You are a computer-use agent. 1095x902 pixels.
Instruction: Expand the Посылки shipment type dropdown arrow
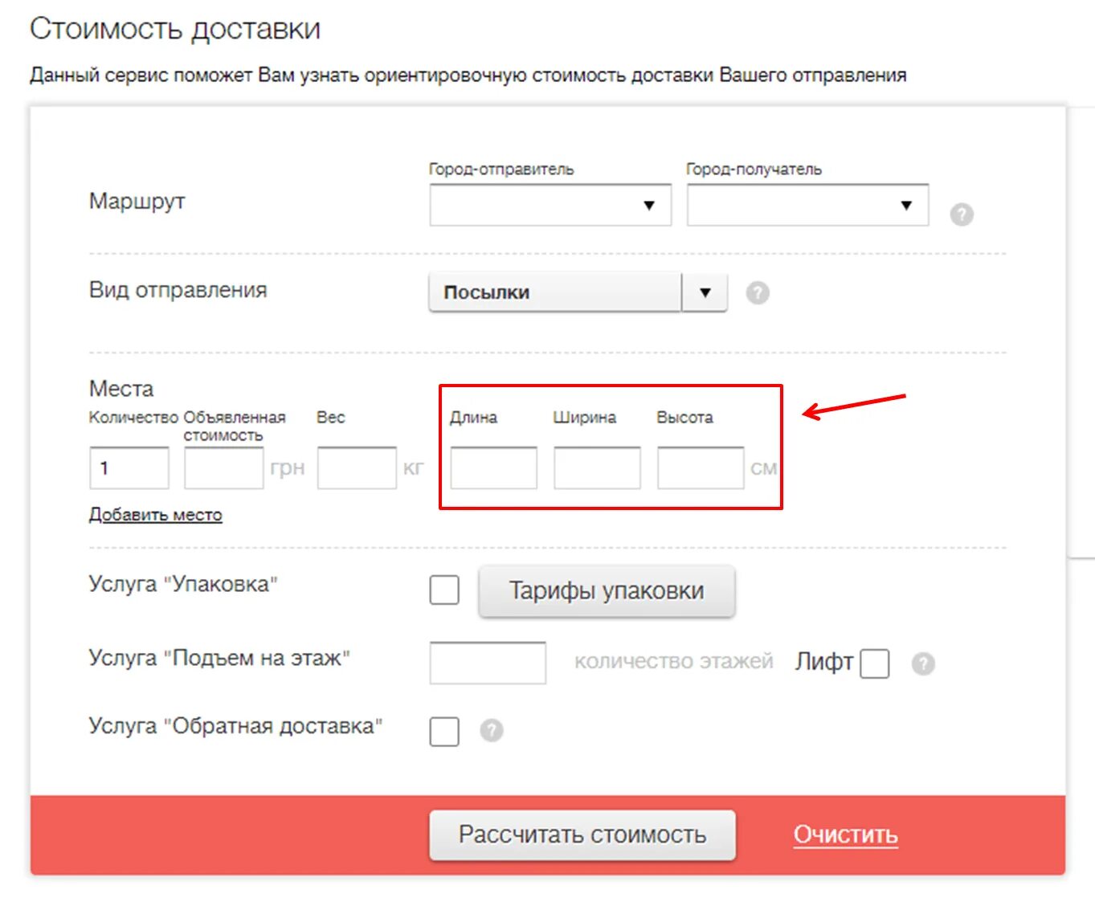[x=705, y=292]
